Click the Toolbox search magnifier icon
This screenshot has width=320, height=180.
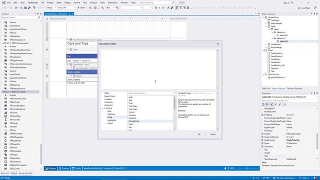click(x=39, y=17)
